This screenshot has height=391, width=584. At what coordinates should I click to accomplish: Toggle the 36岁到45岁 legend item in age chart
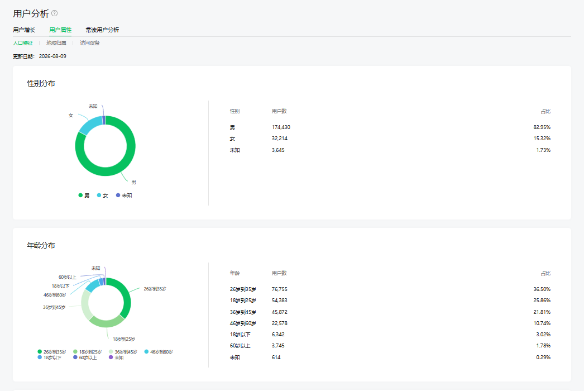click(123, 352)
